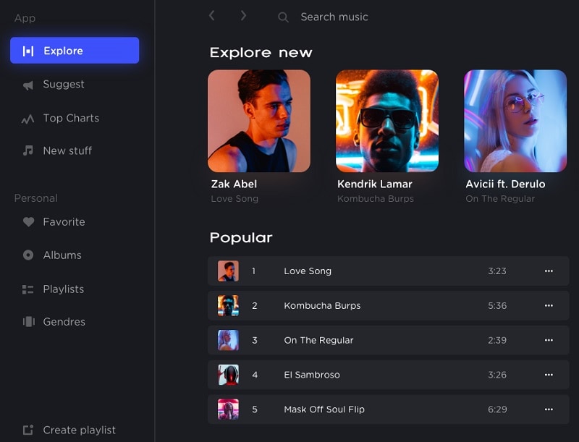Click the Mask Off Soul Flip thumbnail
This screenshot has height=442, width=579.
tap(228, 409)
